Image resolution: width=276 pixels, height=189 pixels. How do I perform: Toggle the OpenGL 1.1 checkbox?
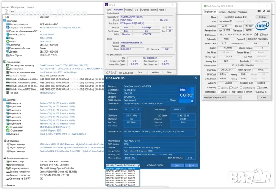[x=255, y=92]
